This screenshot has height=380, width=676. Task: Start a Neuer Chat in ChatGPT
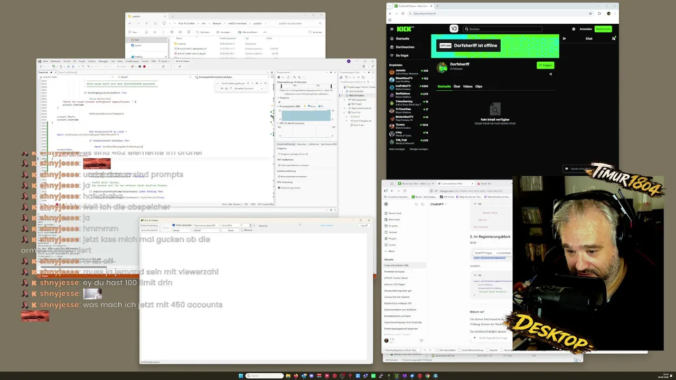point(395,213)
